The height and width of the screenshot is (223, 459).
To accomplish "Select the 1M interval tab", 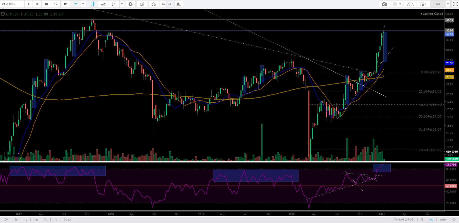I will [65, 4].
